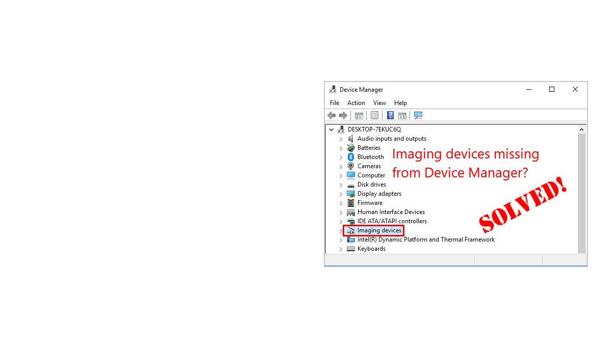Click the vertical scrollbar up arrow

(x=581, y=129)
